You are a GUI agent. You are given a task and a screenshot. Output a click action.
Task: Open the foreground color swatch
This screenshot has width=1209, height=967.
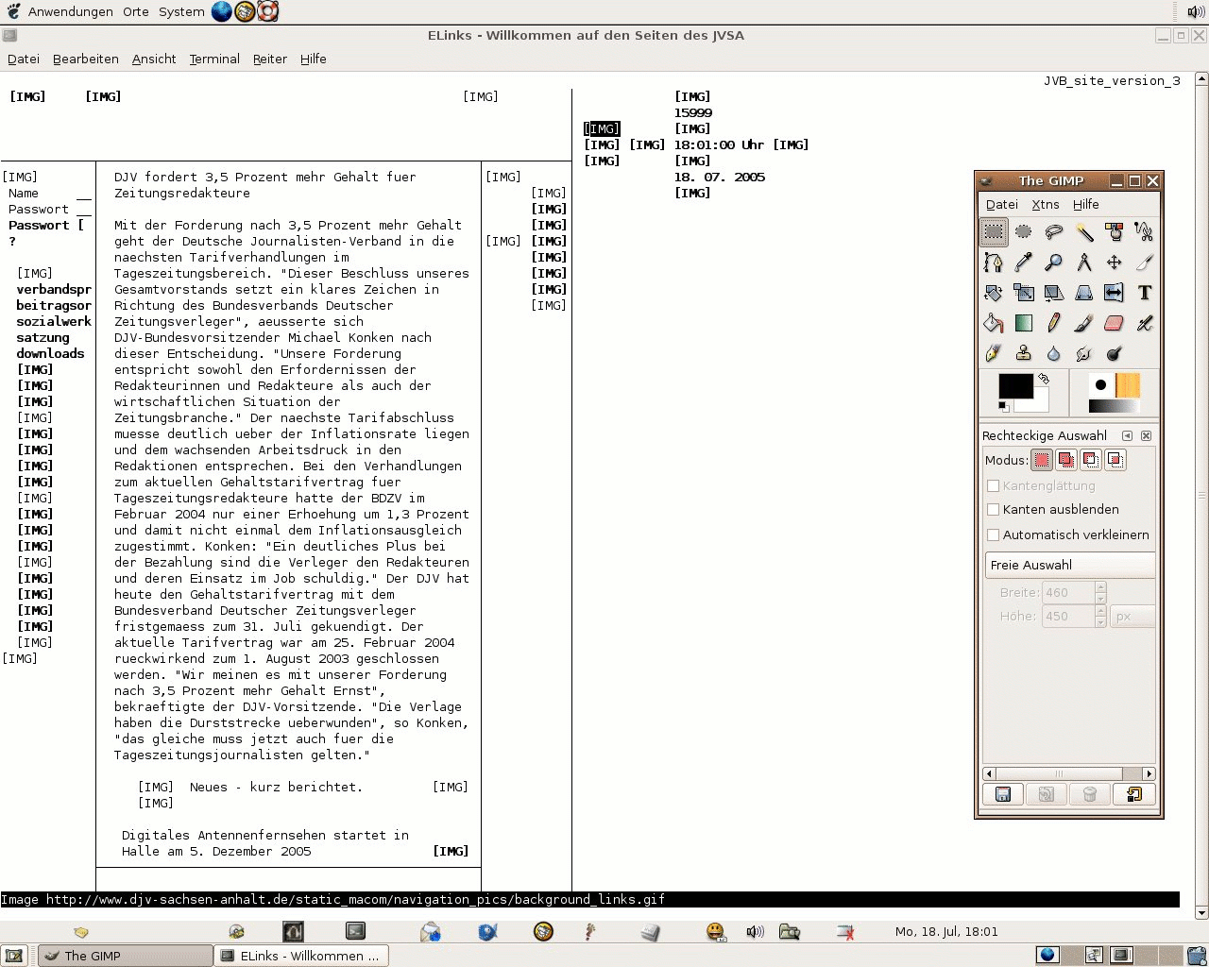coord(1015,386)
